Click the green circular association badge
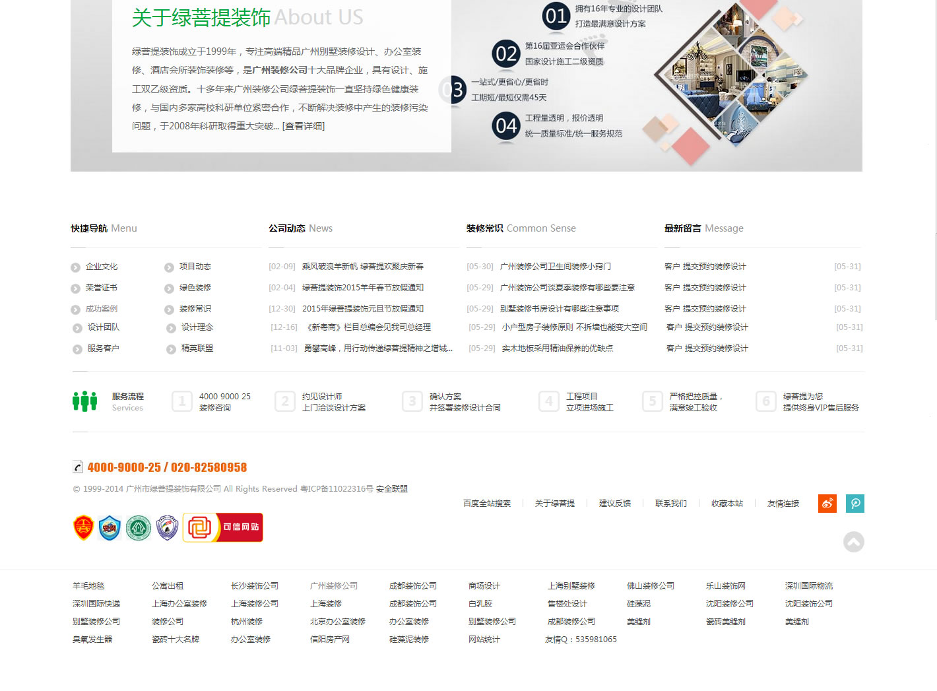Image resolution: width=937 pixels, height=691 pixels. click(139, 528)
